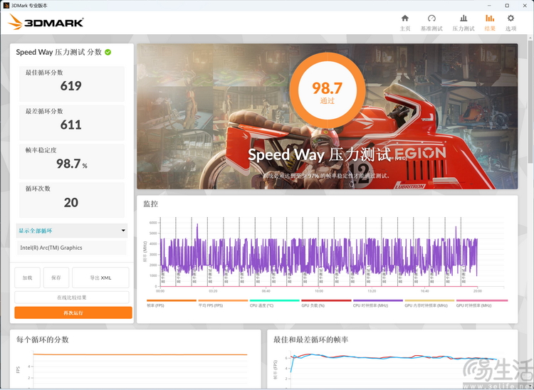Click the 在线比较结果 compare online button
The height and width of the screenshot is (390, 534).
point(71,297)
